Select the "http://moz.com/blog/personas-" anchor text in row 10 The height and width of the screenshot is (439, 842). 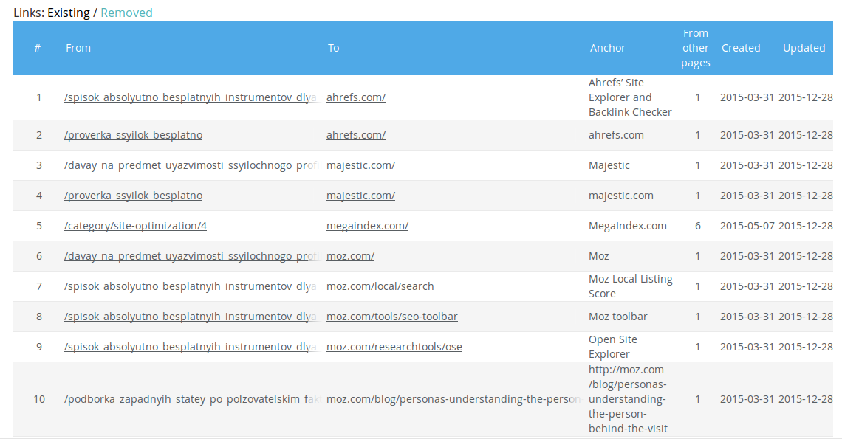click(x=628, y=399)
